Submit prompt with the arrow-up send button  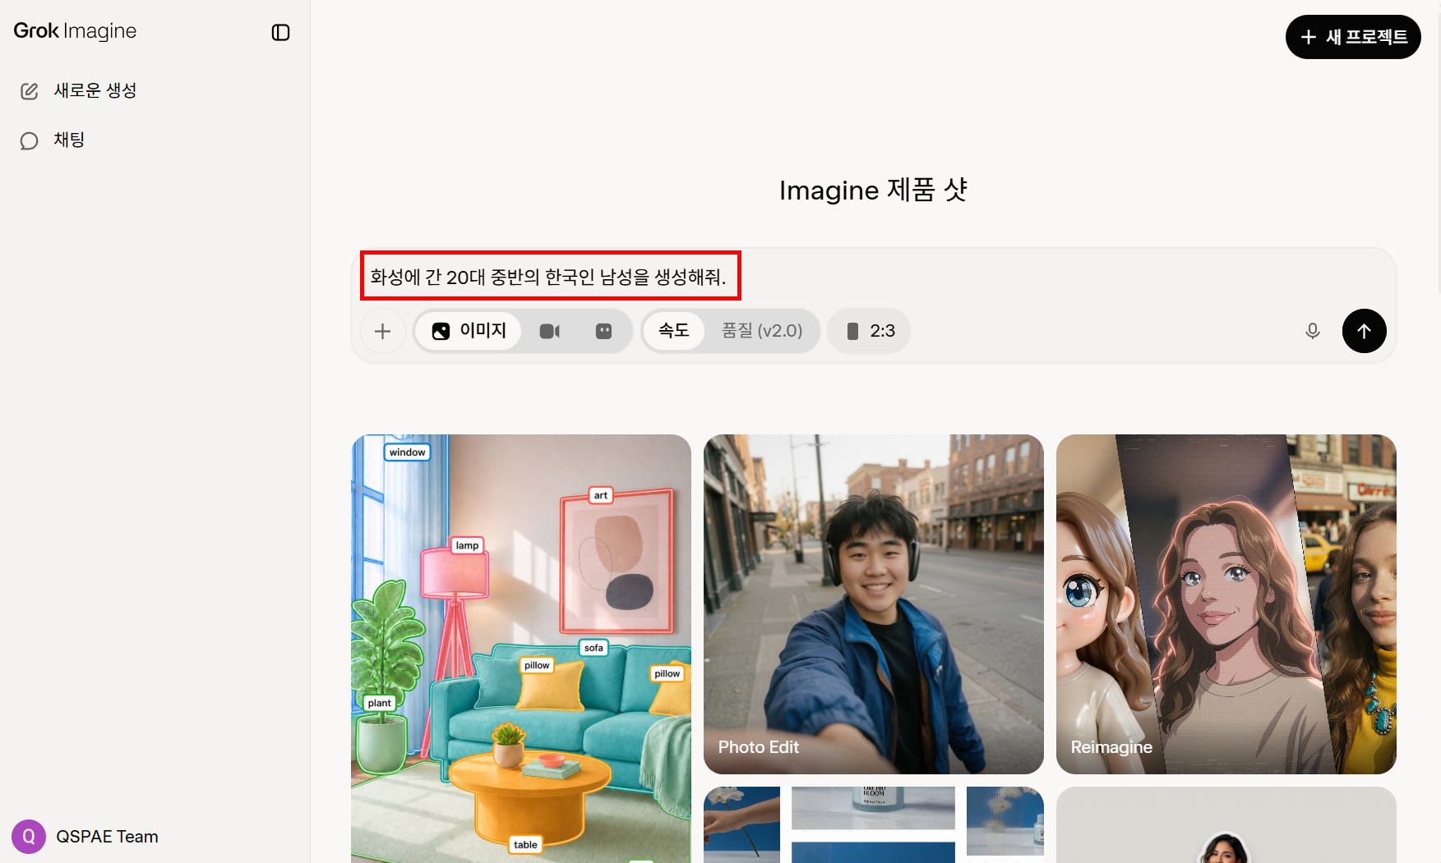tap(1365, 331)
